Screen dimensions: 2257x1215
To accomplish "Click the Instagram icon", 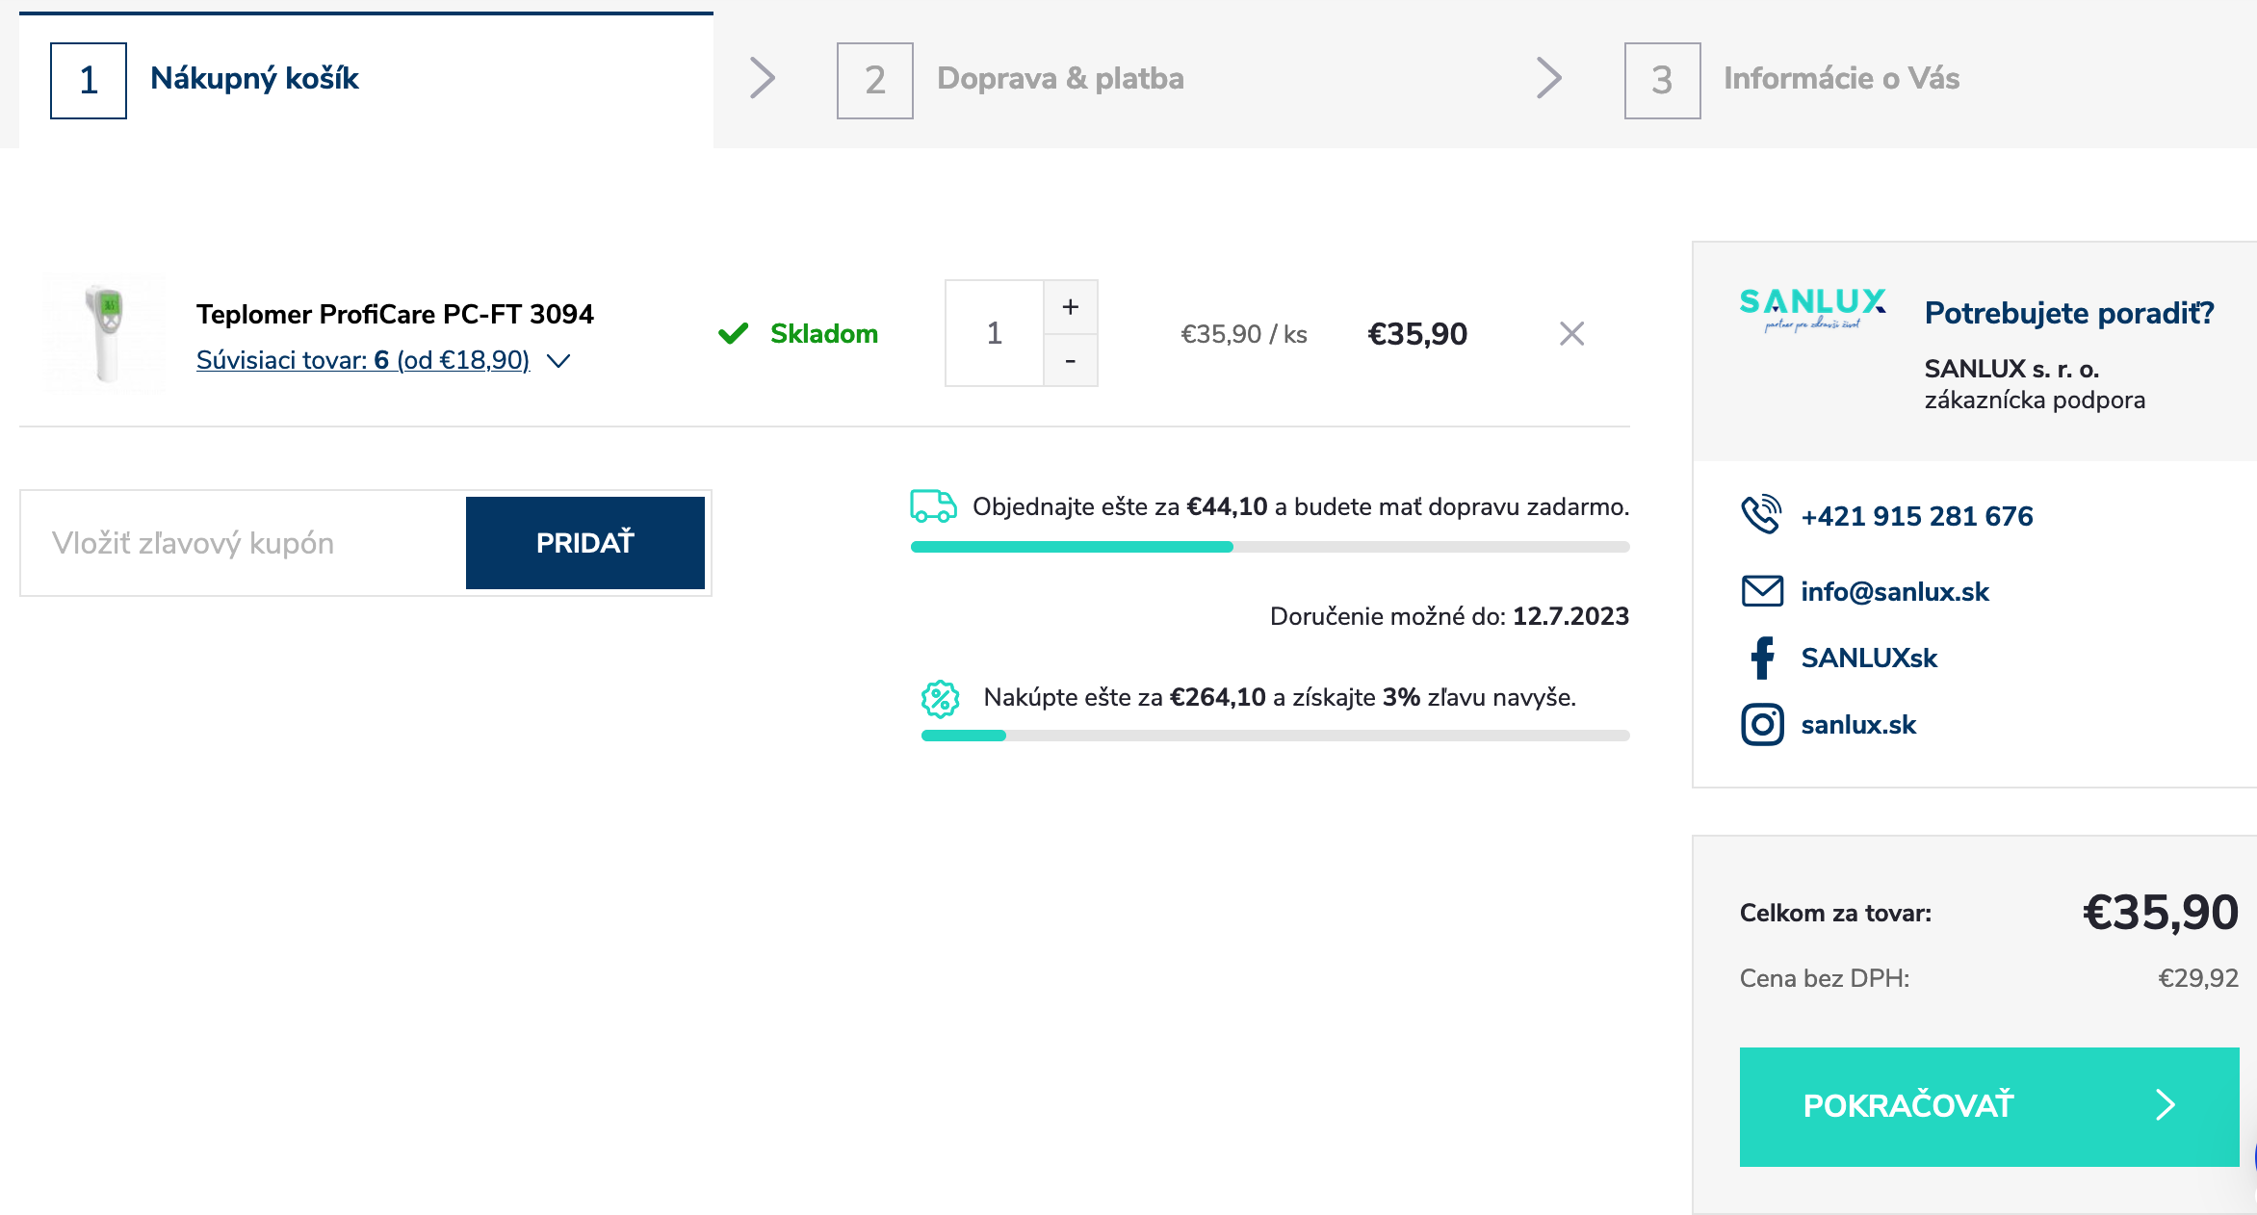I will pyautogui.click(x=1762, y=724).
